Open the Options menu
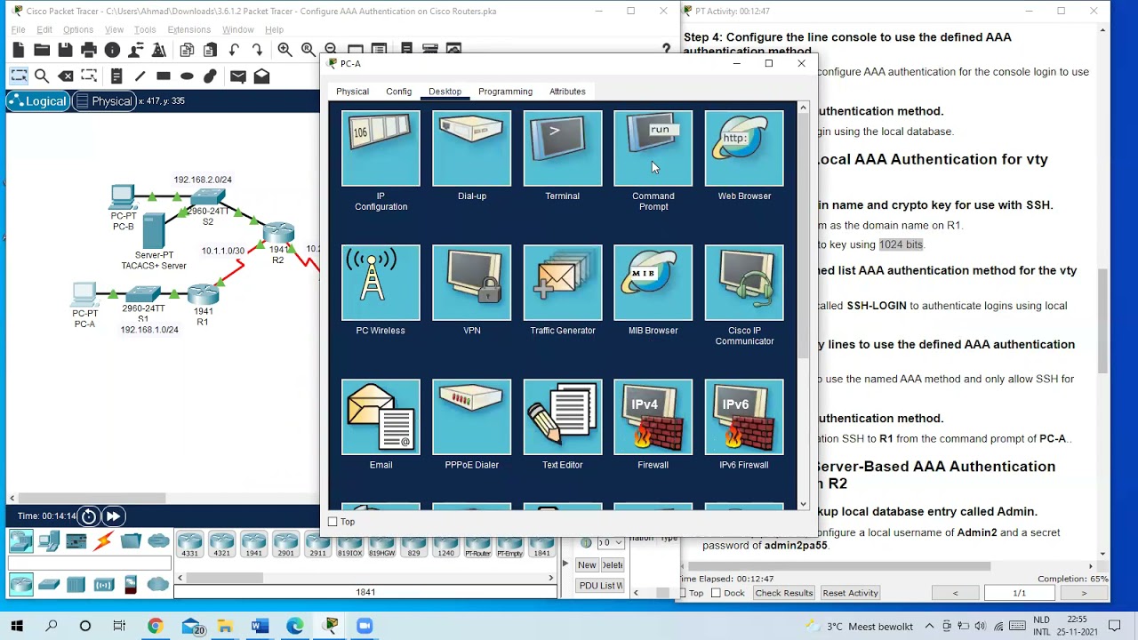 pos(78,29)
